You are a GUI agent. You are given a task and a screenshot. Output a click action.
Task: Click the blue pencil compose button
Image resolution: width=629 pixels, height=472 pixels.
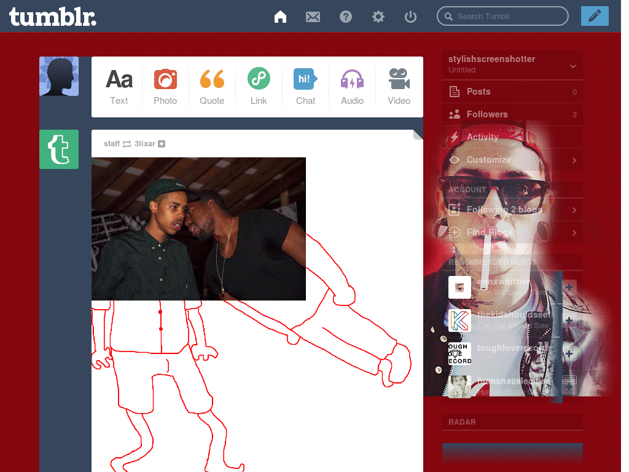click(595, 16)
